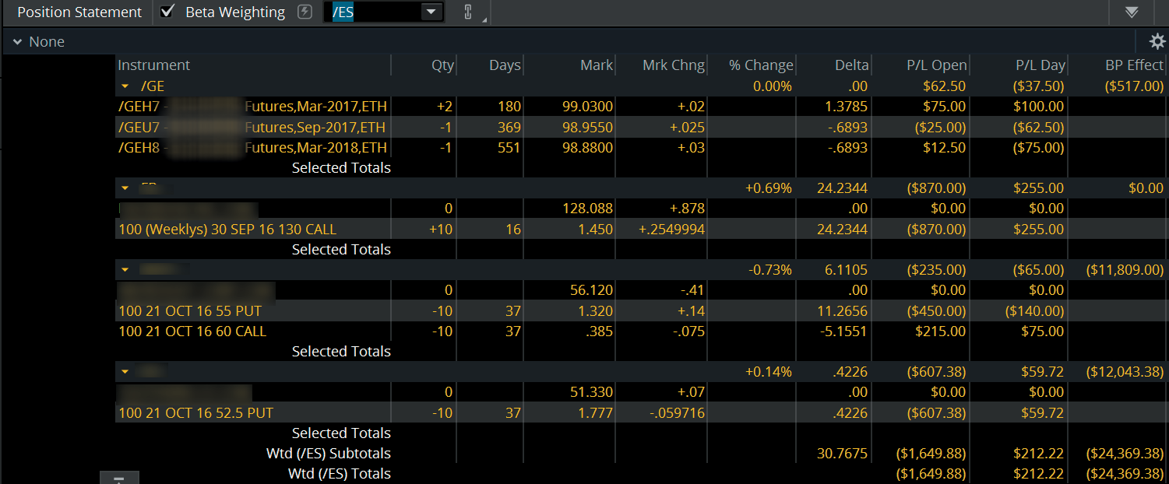Screen dimensions: 1169x484
Task: Sort by the P/L Open column header
Action: 938,65
